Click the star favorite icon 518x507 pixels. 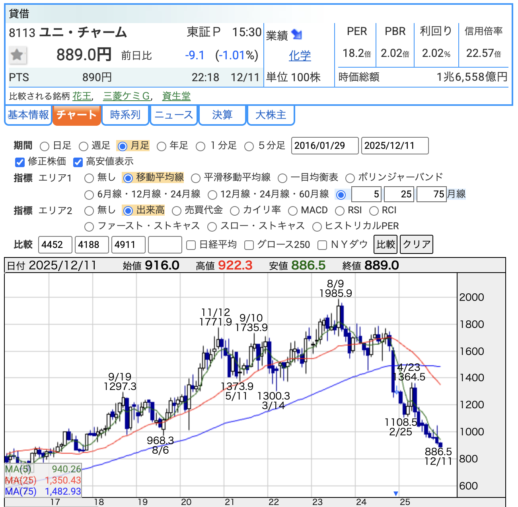point(18,55)
